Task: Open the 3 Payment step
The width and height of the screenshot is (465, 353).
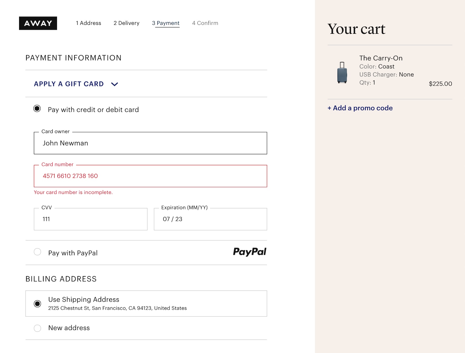Action: coord(166,23)
